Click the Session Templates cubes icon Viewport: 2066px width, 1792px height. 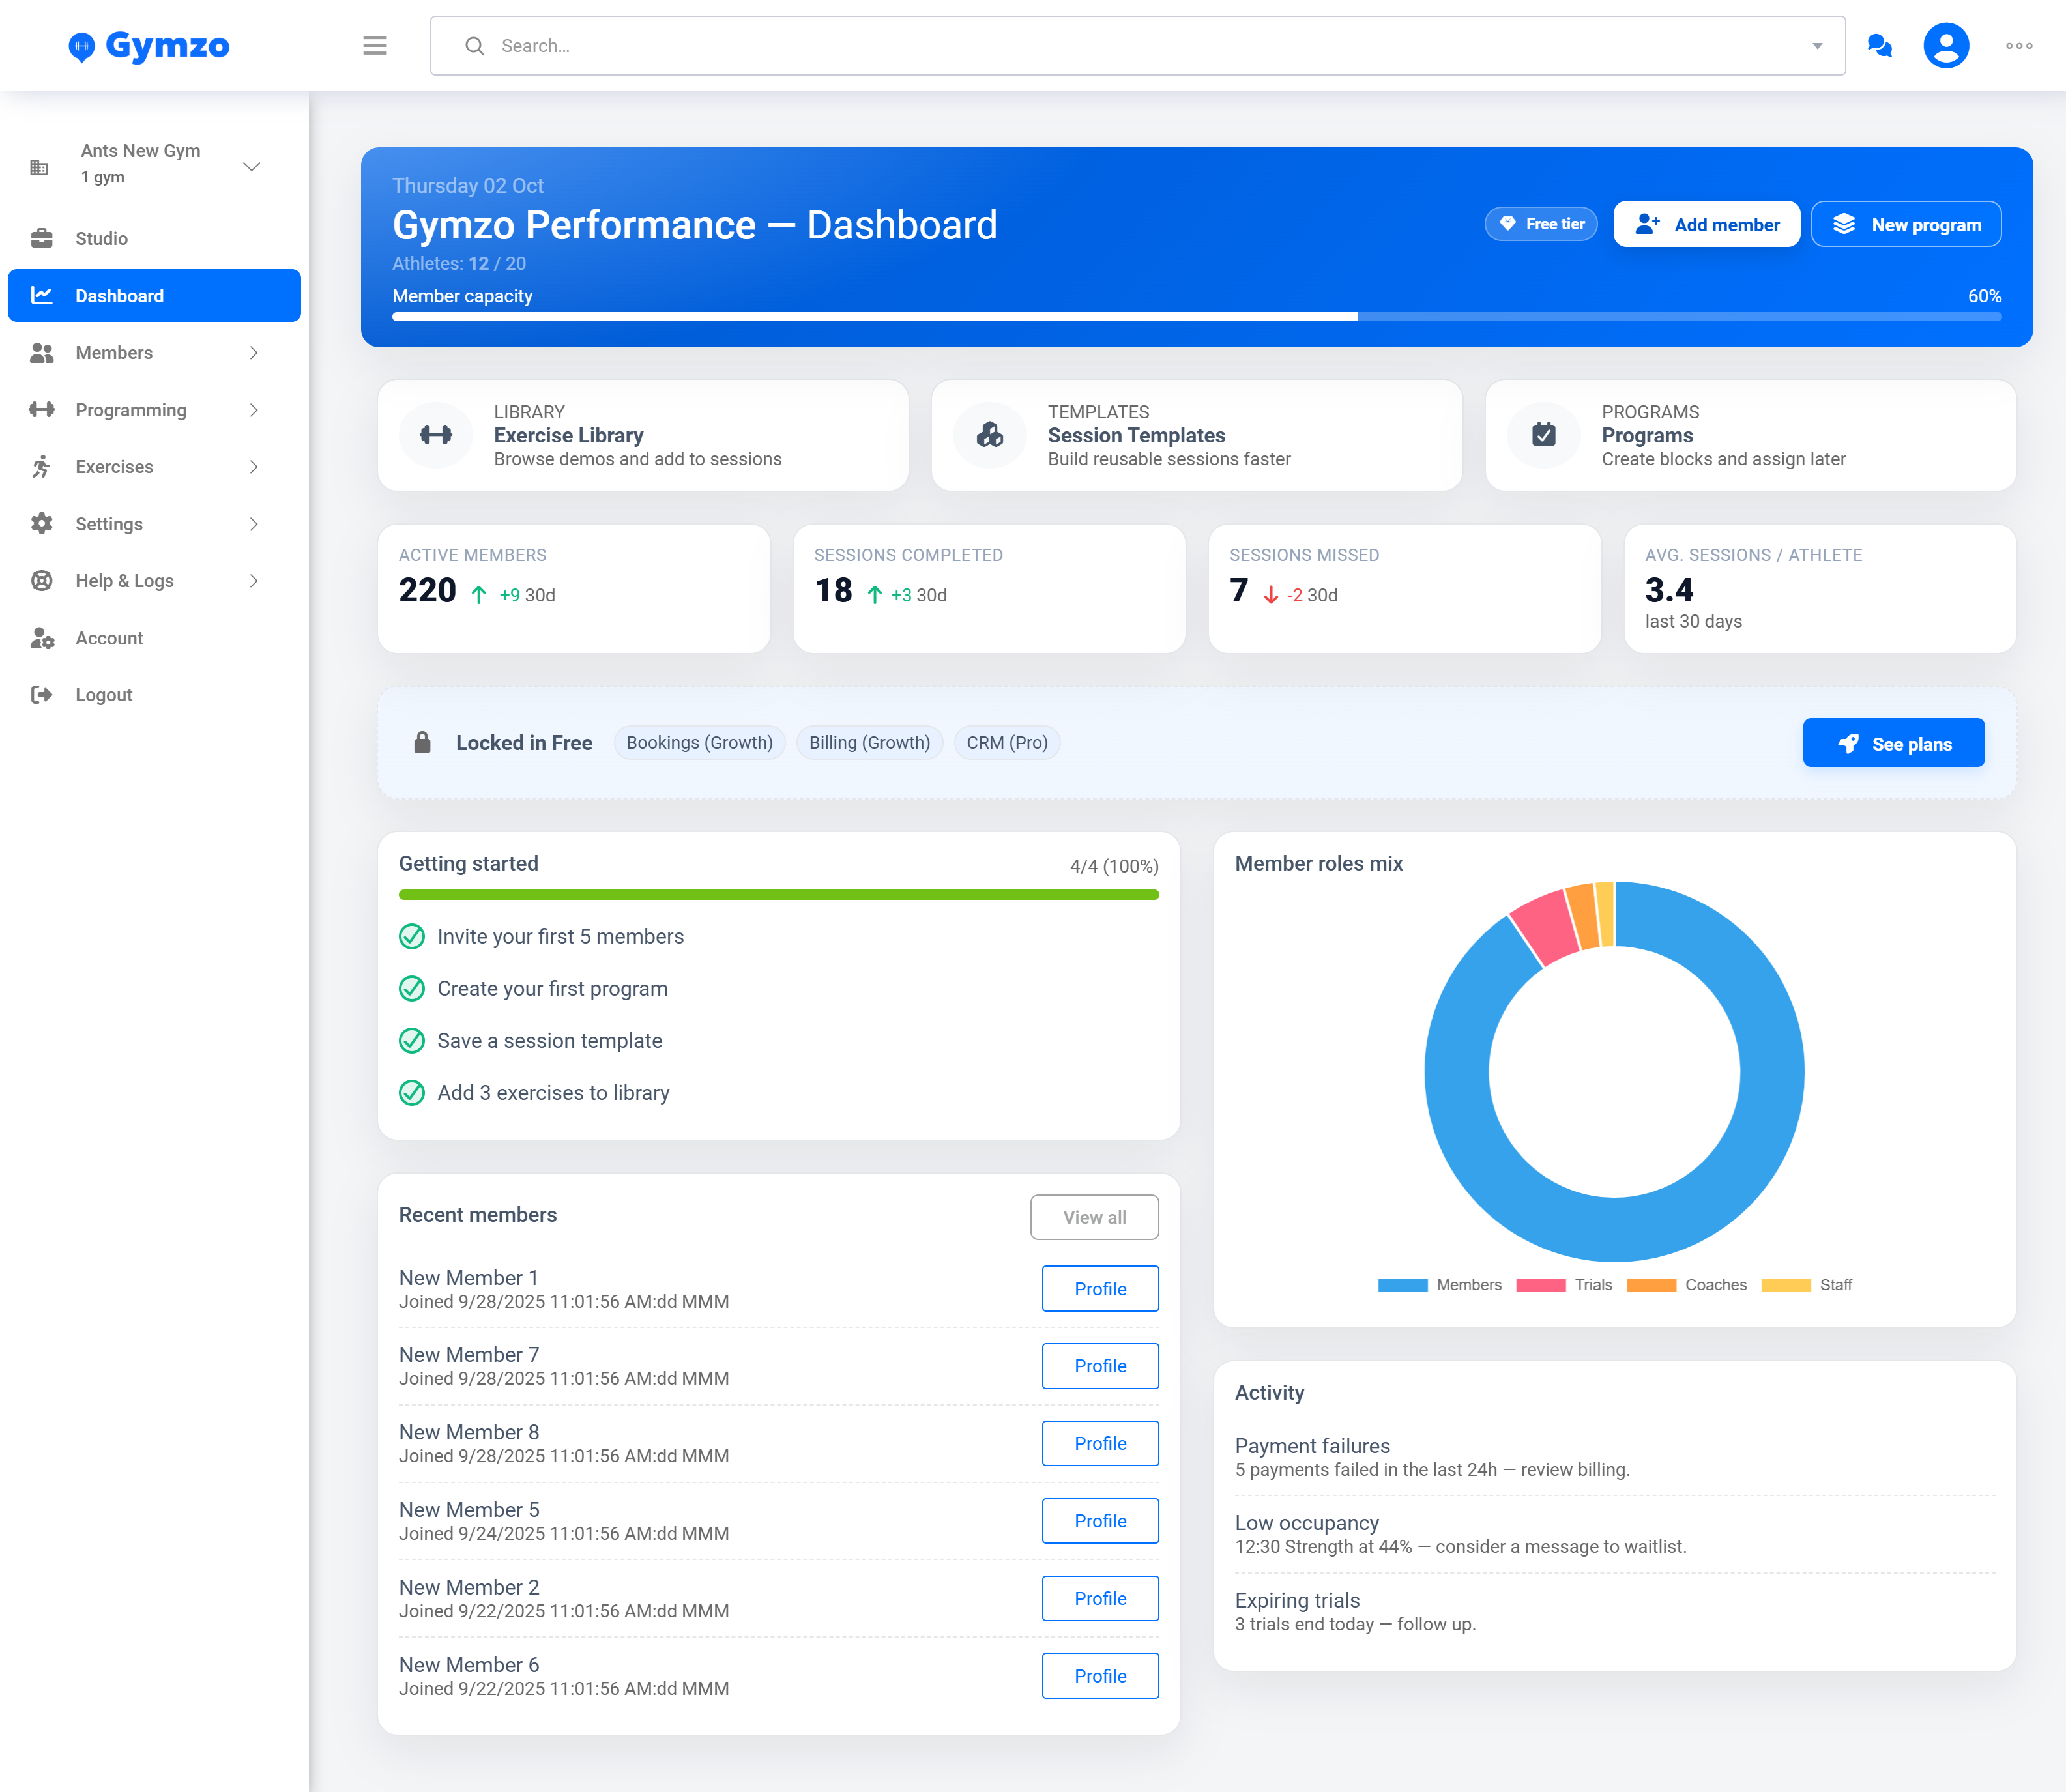[x=989, y=435]
